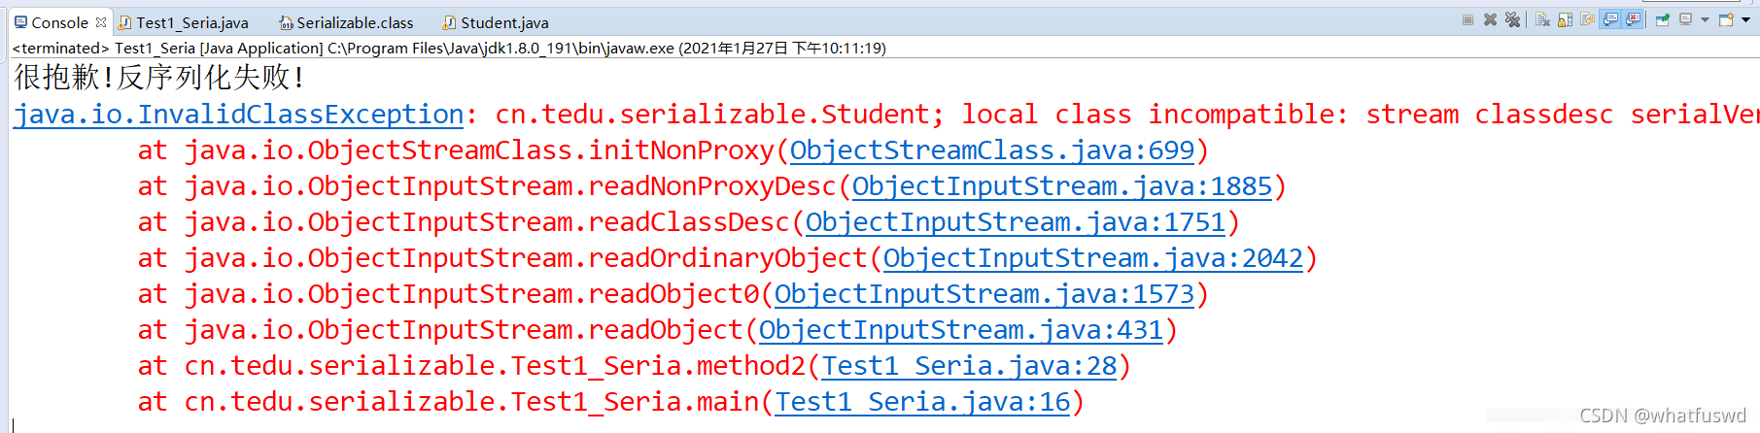Image resolution: width=1760 pixels, height=433 pixels.
Task: Follow the ObjectInputStream.java:1885 link
Action: coord(1062,186)
